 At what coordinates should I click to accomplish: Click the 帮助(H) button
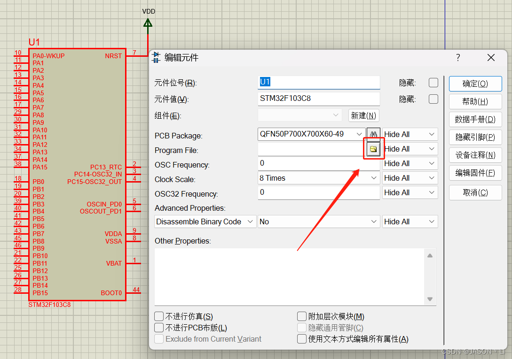click(x=475, y=102)
